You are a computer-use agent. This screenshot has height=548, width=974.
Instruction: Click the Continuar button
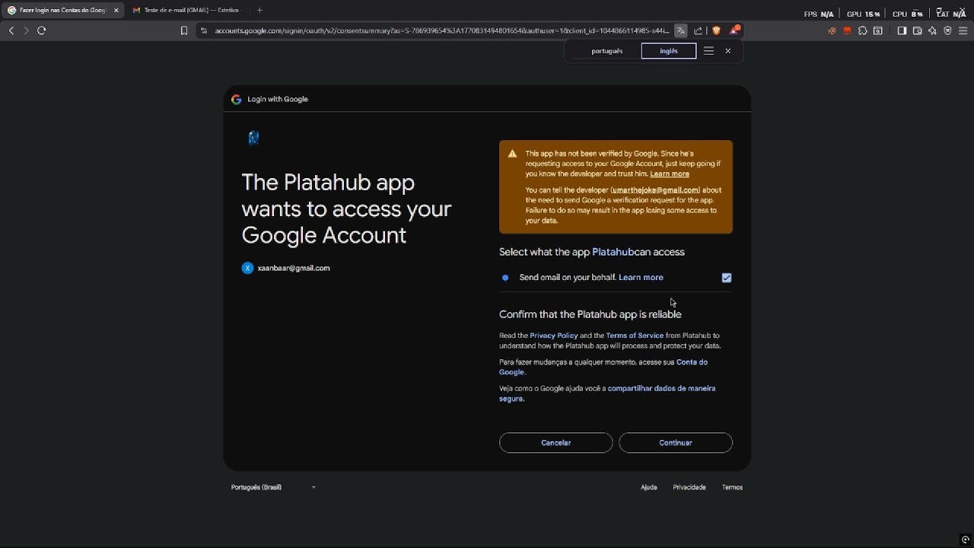pyautogui.click(x=676, y=443)
